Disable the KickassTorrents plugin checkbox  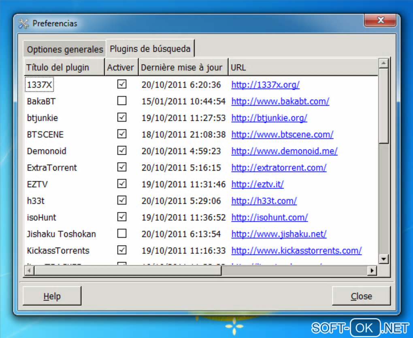coord(122,250)
